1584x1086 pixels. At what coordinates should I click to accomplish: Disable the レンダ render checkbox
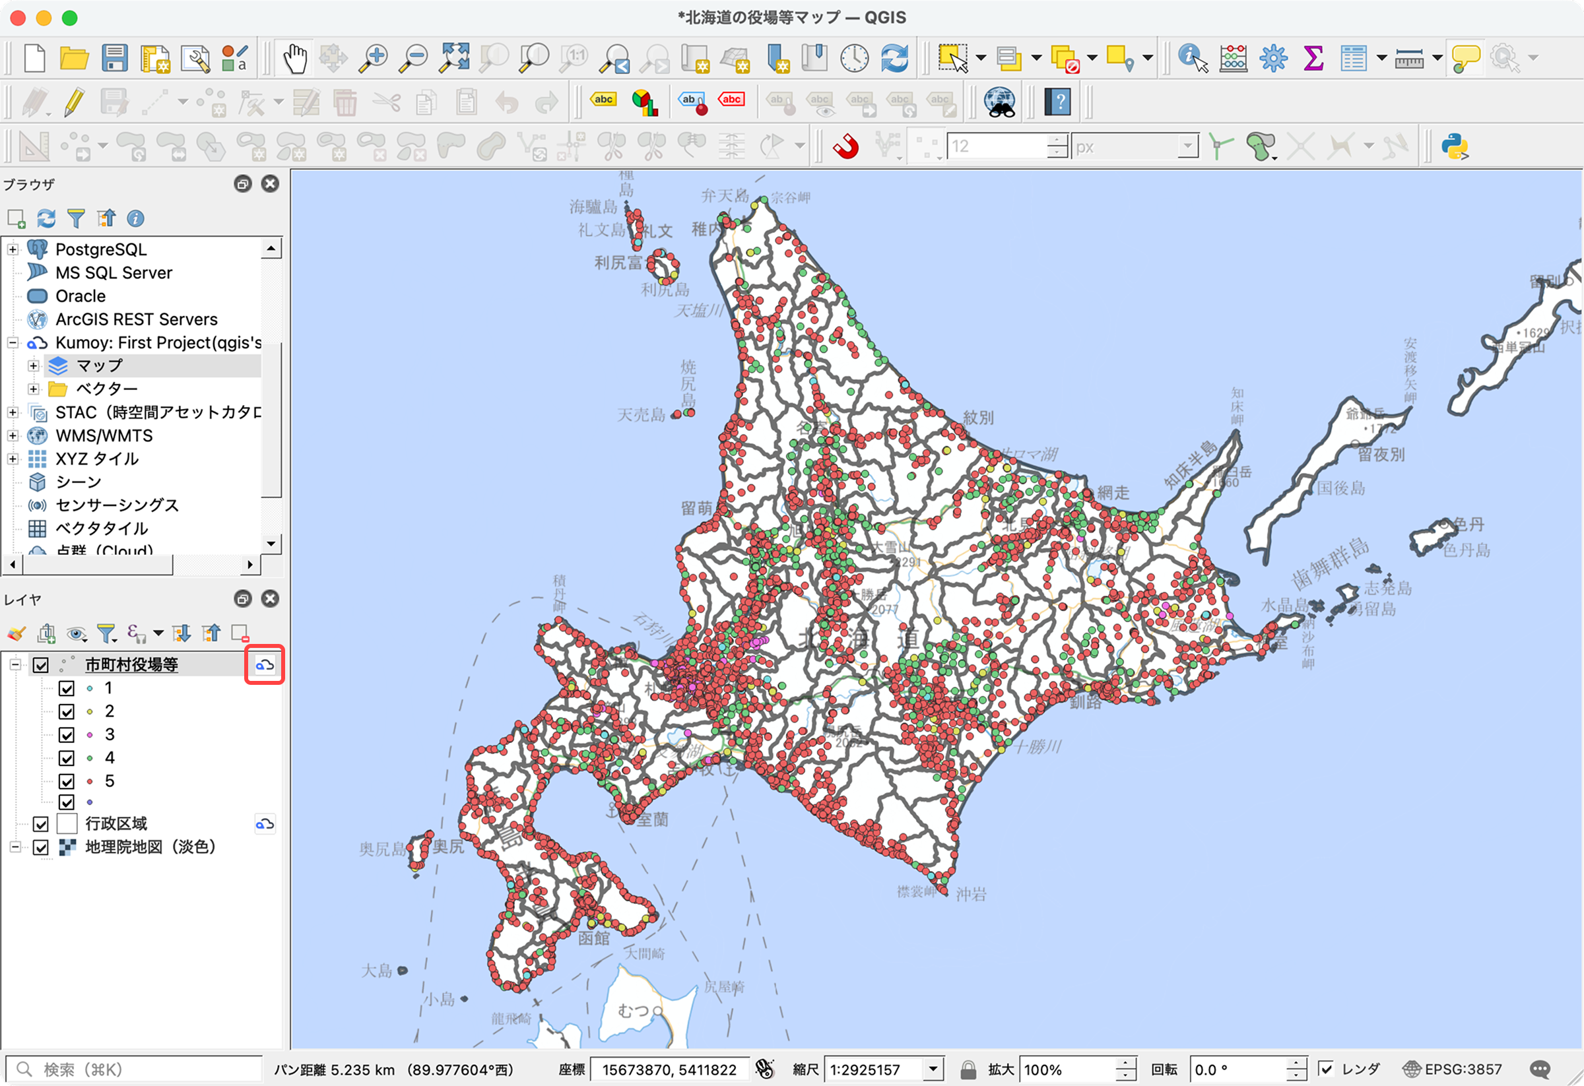1326,1069
